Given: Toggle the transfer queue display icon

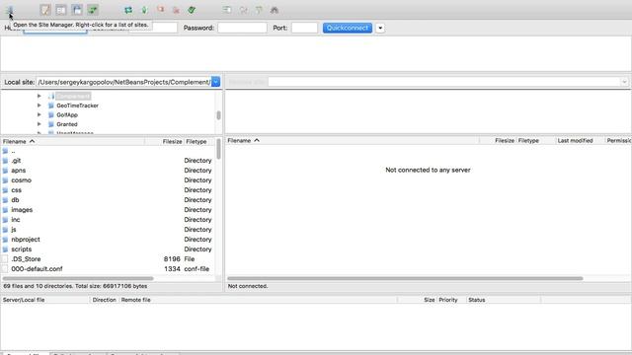Looking at the screenshot, I should [93, 10].
